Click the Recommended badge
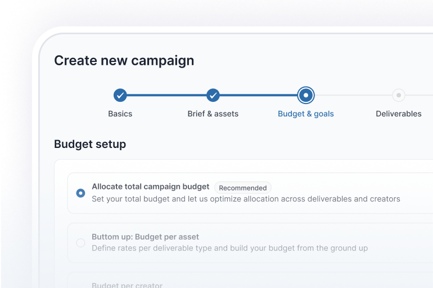This screenshot has height=288, width=433. point(242,188)
